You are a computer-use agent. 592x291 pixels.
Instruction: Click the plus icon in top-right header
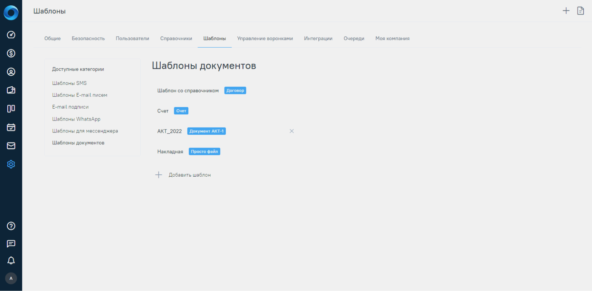coord(566,11)
